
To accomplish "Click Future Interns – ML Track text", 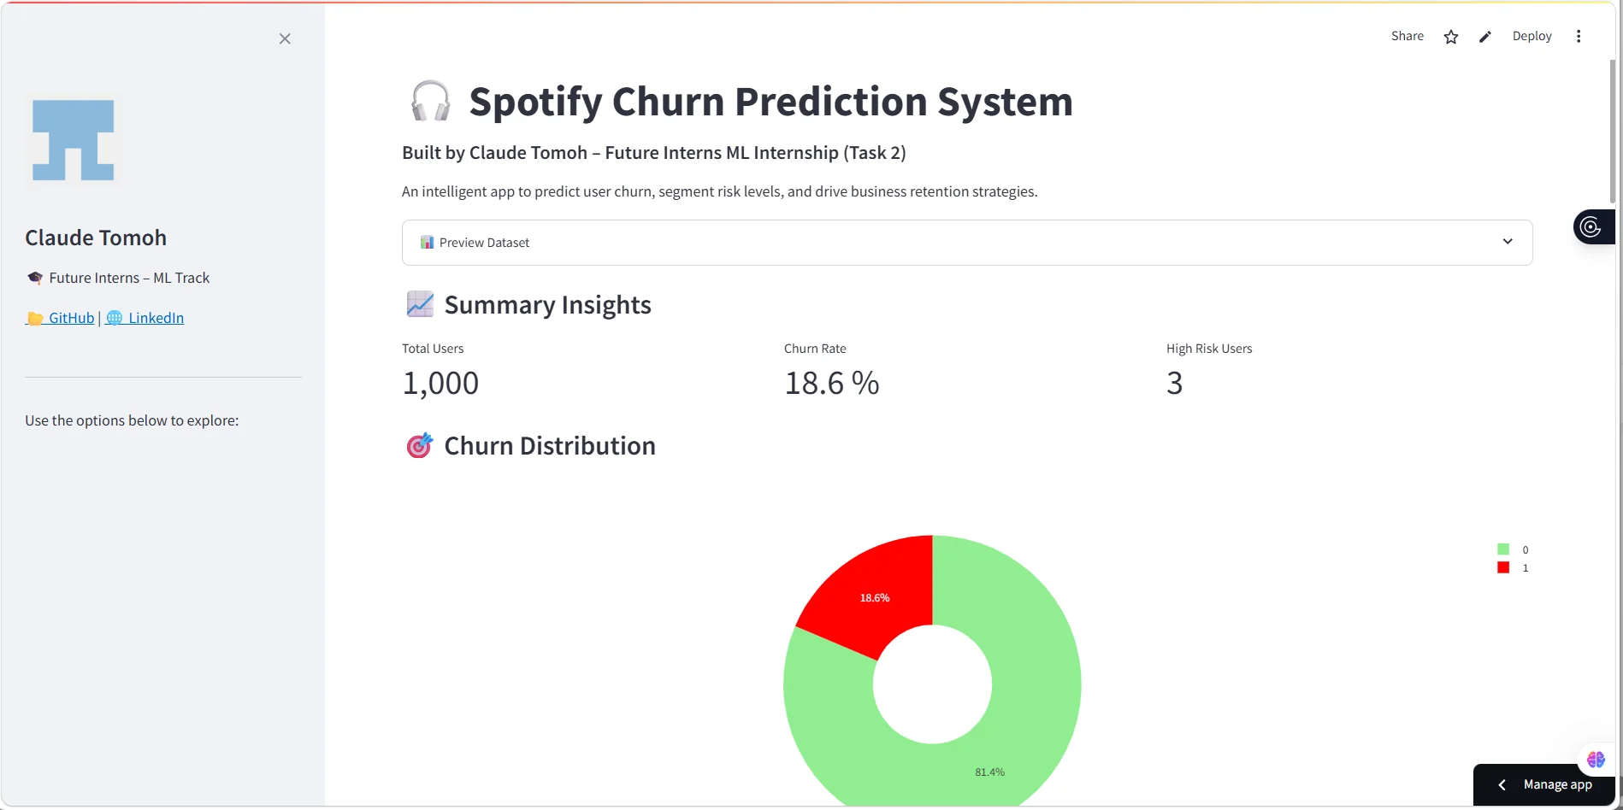I will pyautogui.click(x=129, y=278).
